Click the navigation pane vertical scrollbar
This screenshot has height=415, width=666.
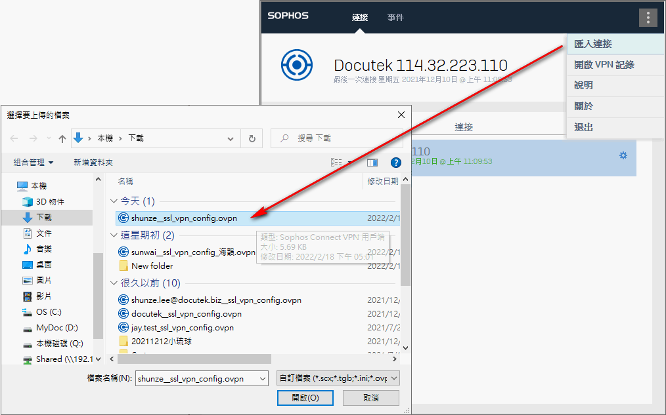(x=98, y=296)
